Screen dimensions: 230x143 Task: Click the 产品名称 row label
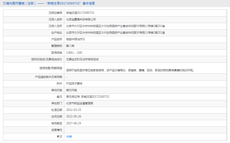pyautogui.click(x=57, y=39)
